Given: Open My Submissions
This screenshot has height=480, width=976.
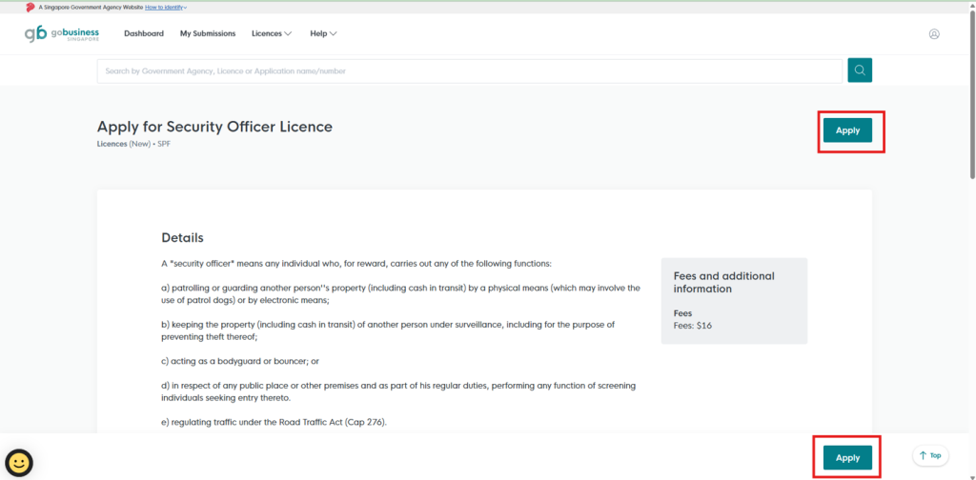Looking at the screenshot, I should coord(208,33).
